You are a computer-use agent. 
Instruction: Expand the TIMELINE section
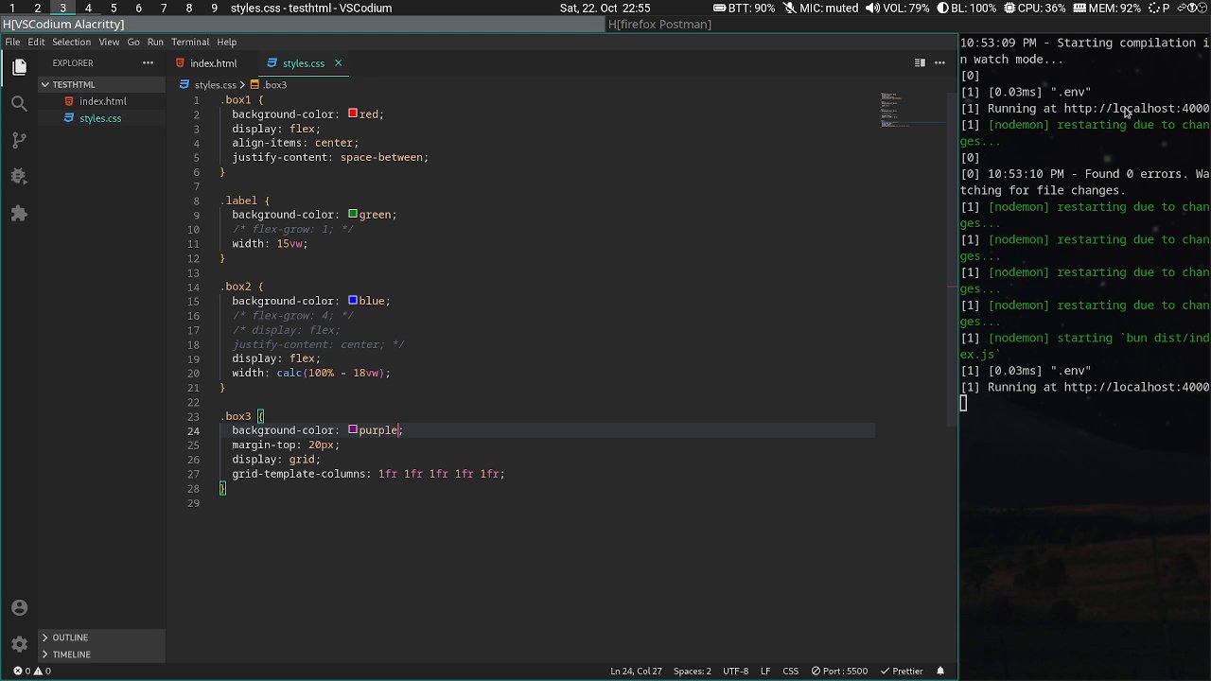pos(71,655)
